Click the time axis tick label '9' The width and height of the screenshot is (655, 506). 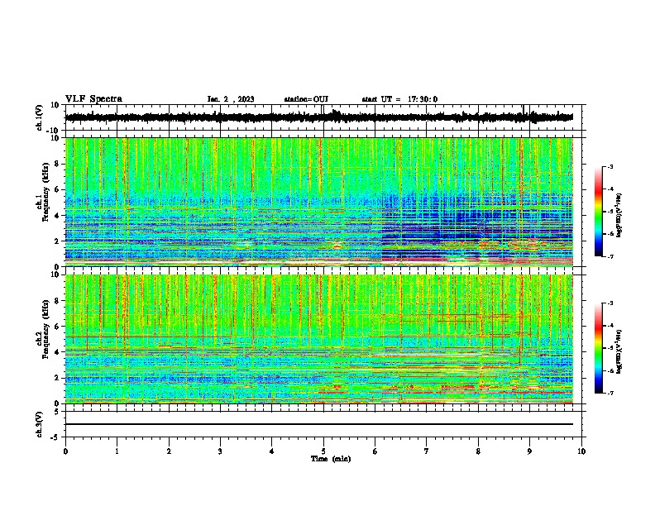coord(529,451)
